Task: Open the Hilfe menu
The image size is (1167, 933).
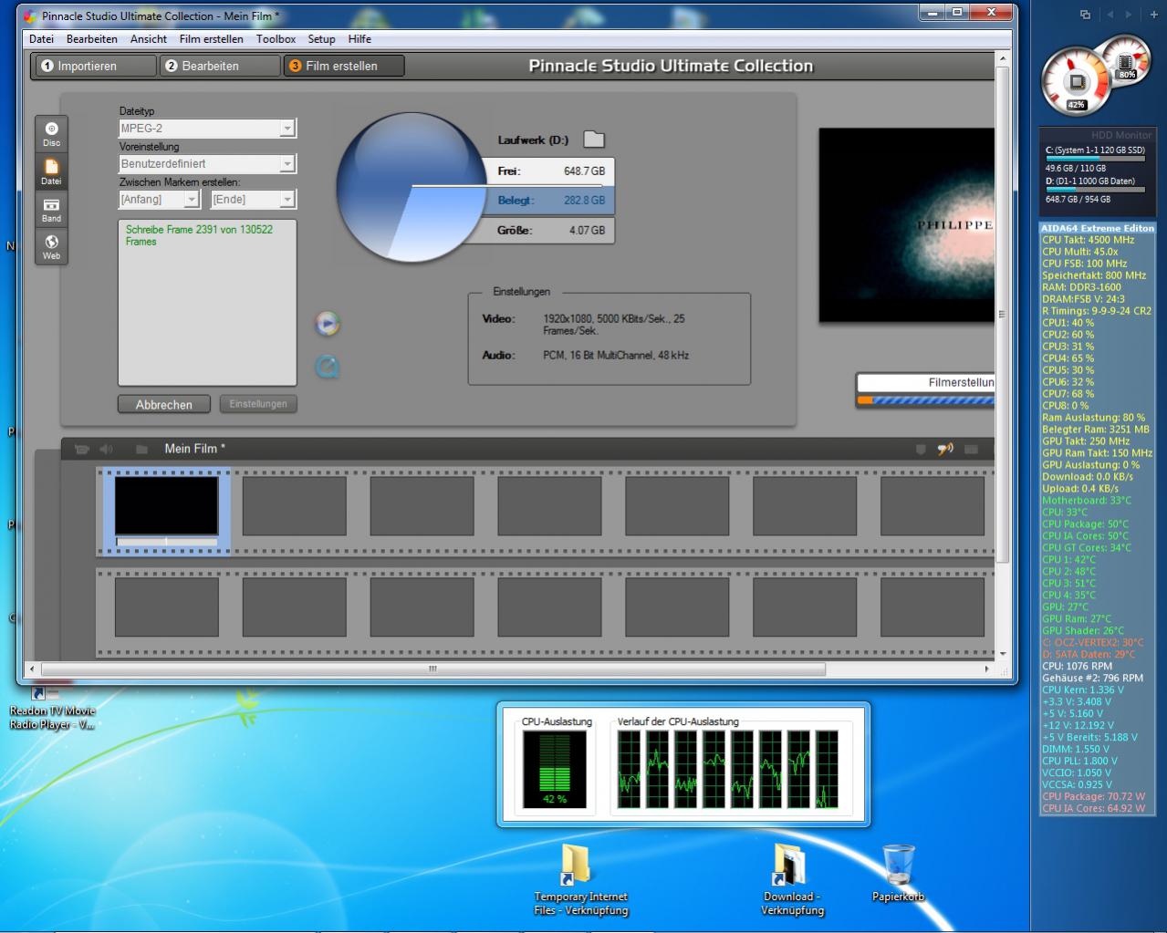Action: 359,39
